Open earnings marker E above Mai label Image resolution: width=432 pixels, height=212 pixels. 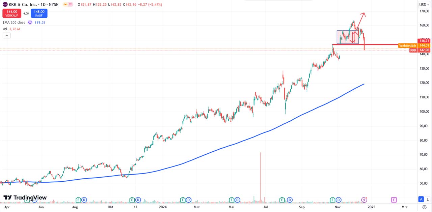[x=232, y=200]
